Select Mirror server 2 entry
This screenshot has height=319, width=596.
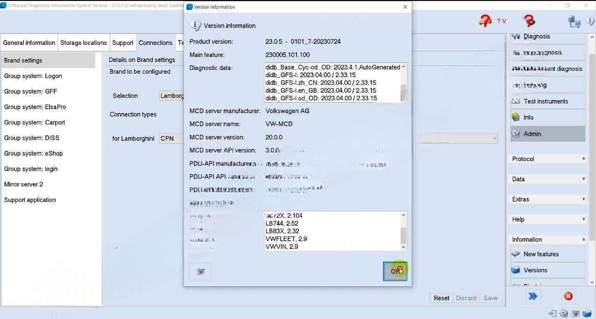click(49, 184)
